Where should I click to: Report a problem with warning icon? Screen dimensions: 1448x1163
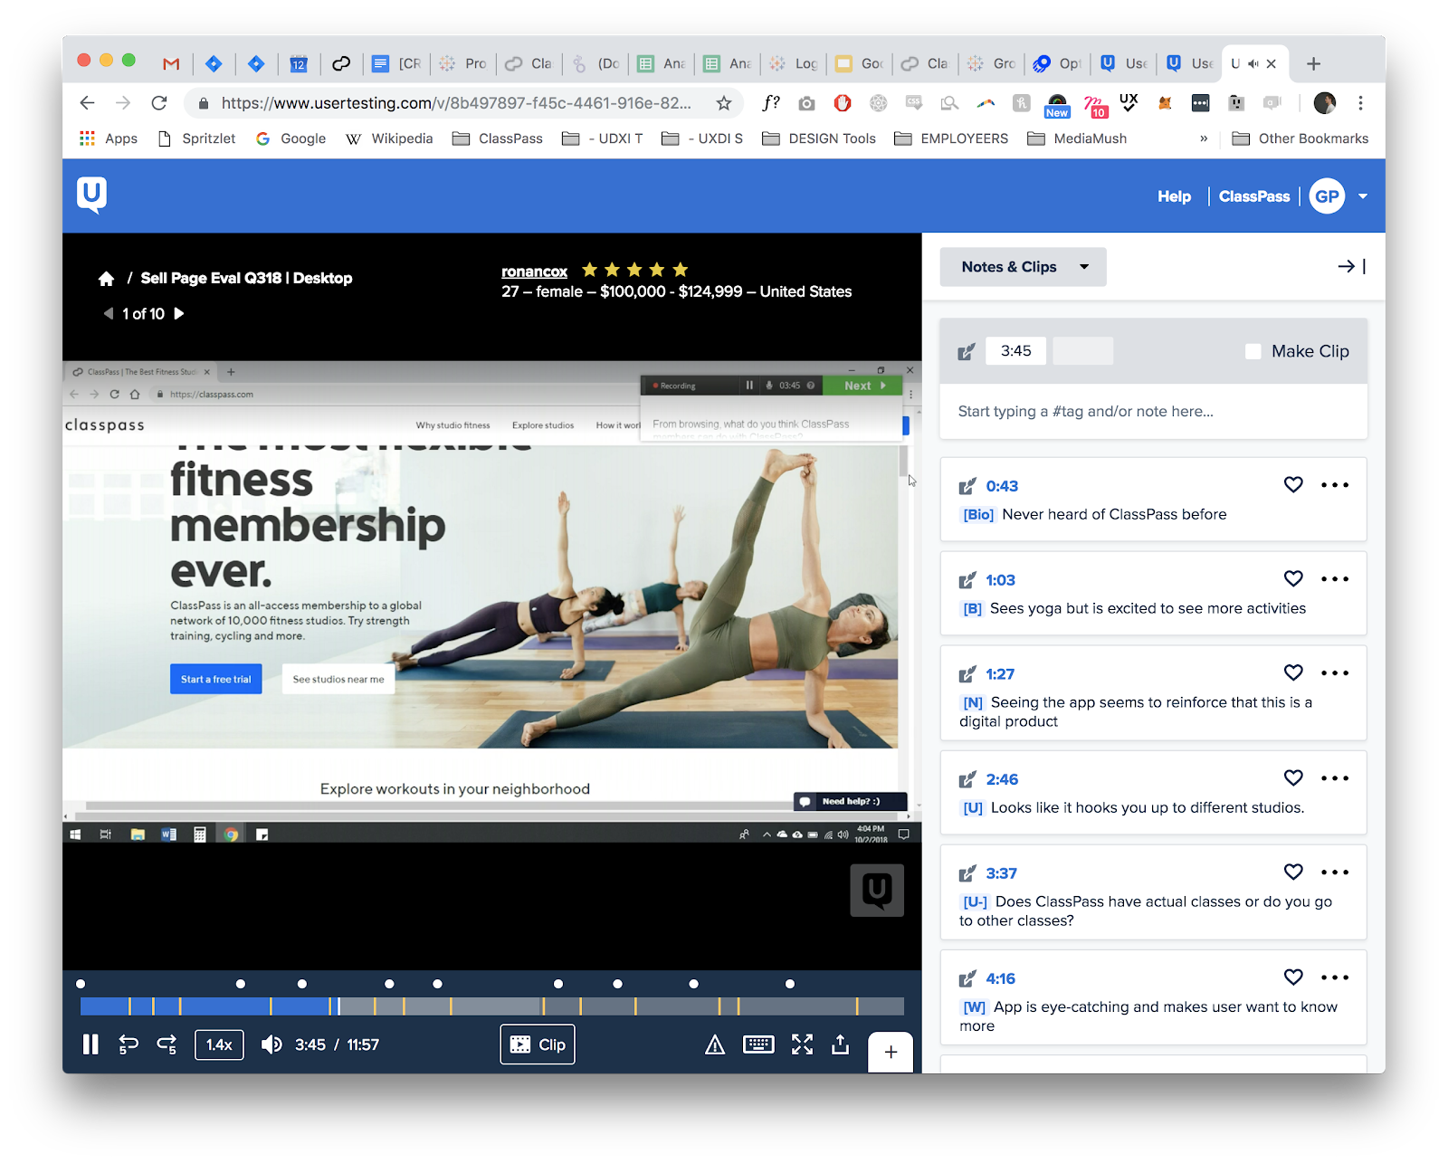[715, 1045]
